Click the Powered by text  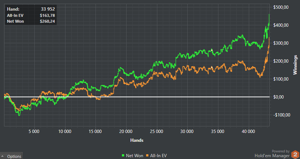(281, 151)
